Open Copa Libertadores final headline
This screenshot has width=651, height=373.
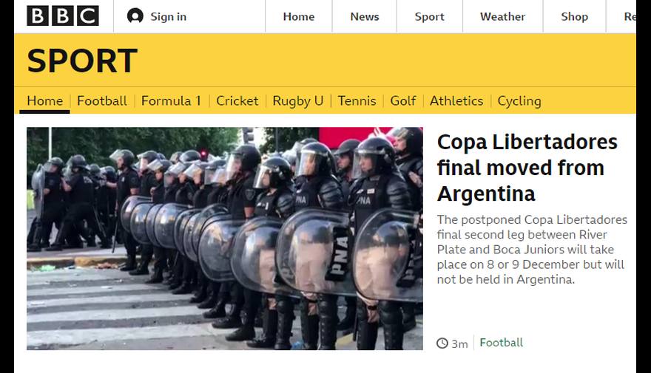[527, 168]
